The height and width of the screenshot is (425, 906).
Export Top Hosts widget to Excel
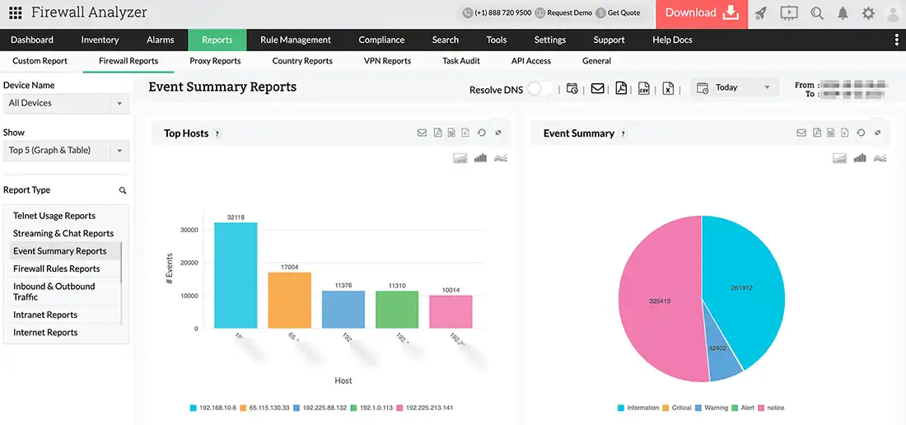(x=465, y=133)
